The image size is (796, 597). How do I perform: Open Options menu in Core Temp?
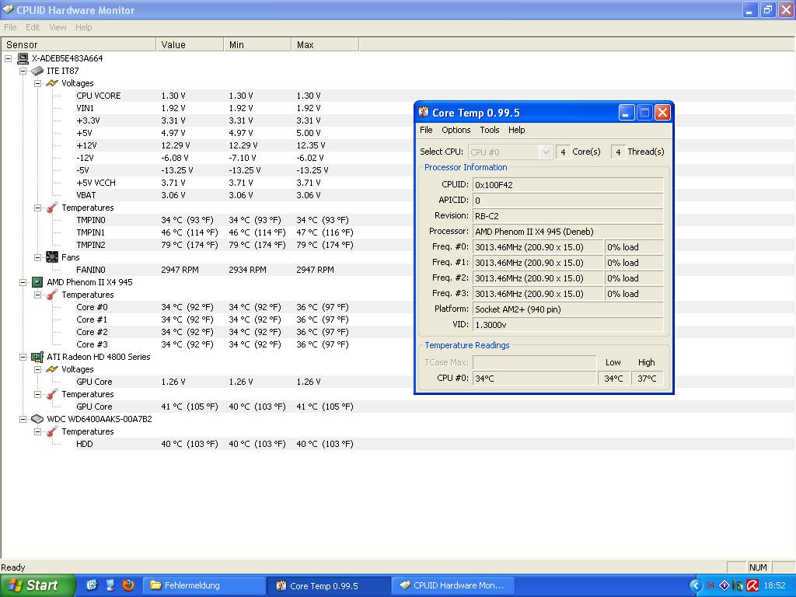456,130
